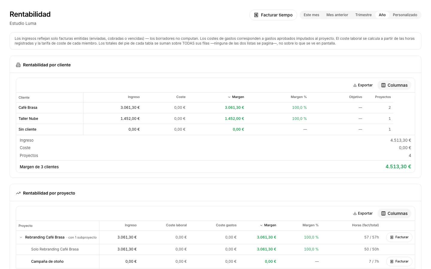Click the Estudio Luma subtitle
Screen dimensions: 431x269
point(23,23)
